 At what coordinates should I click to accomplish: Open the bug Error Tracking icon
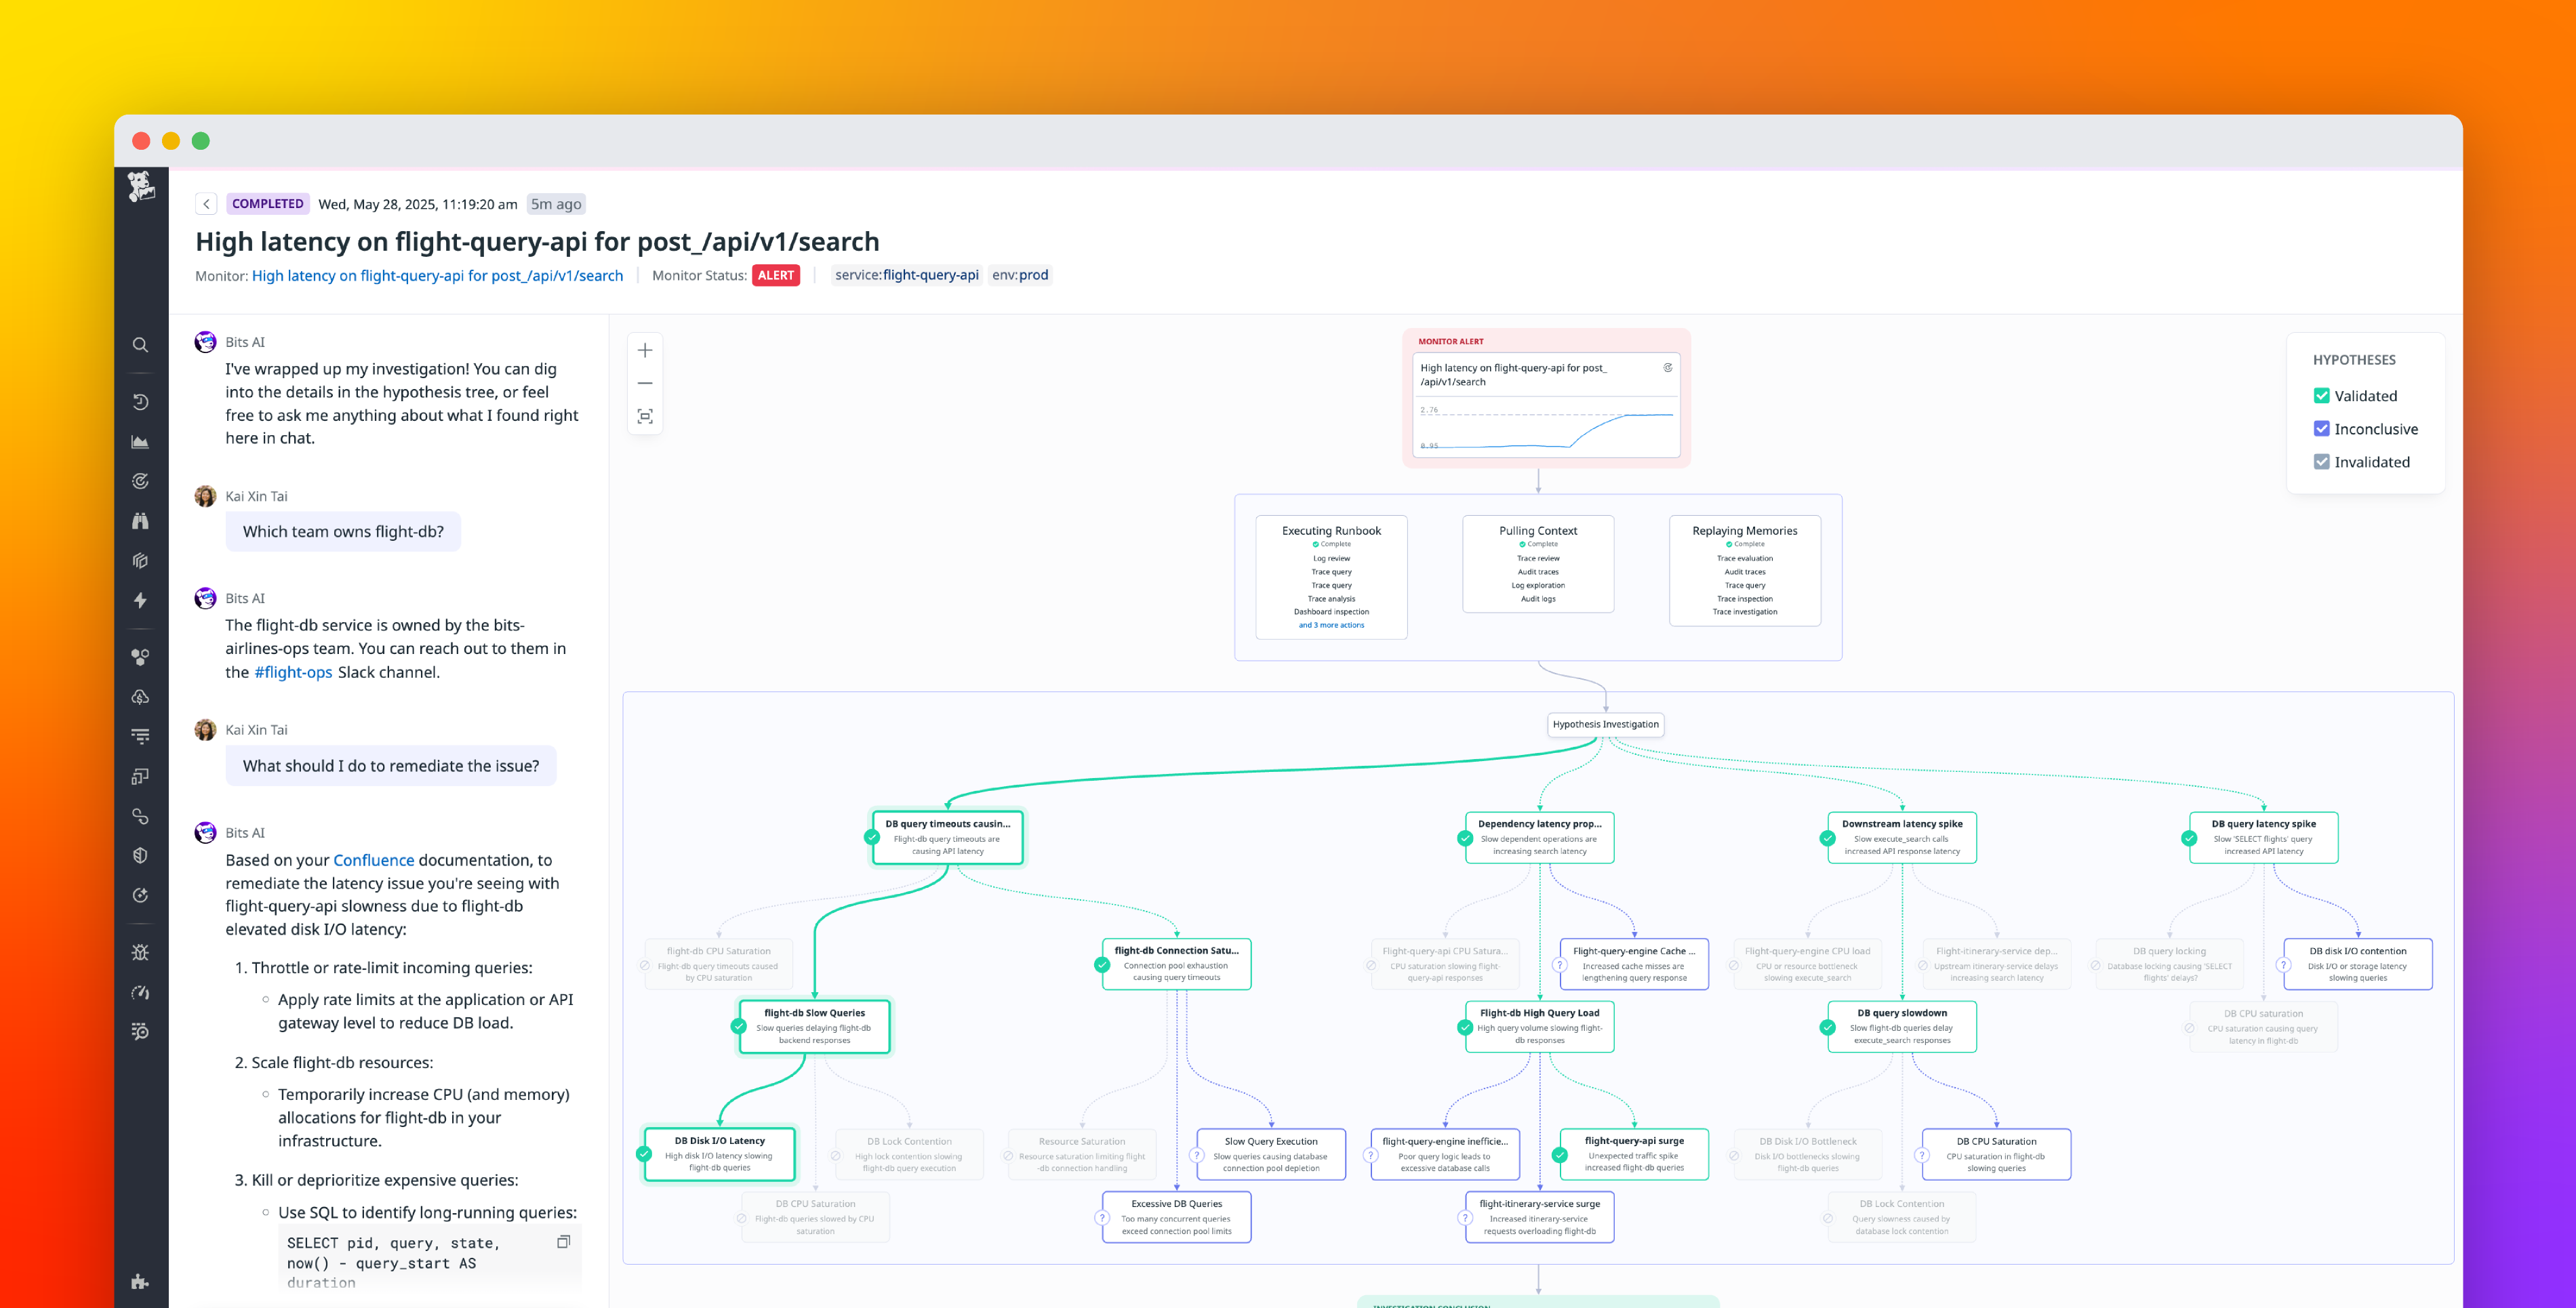point(140,952)
